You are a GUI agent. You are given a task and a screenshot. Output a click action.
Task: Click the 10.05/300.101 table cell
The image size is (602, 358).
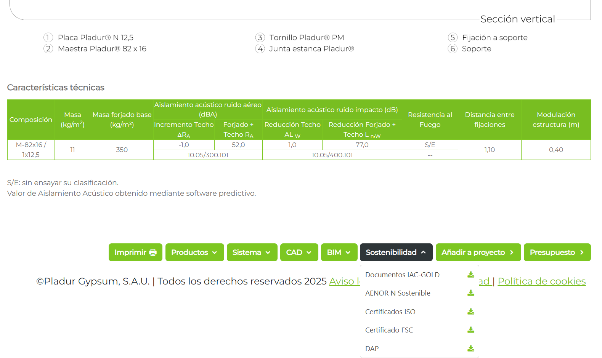coord(208,155)
